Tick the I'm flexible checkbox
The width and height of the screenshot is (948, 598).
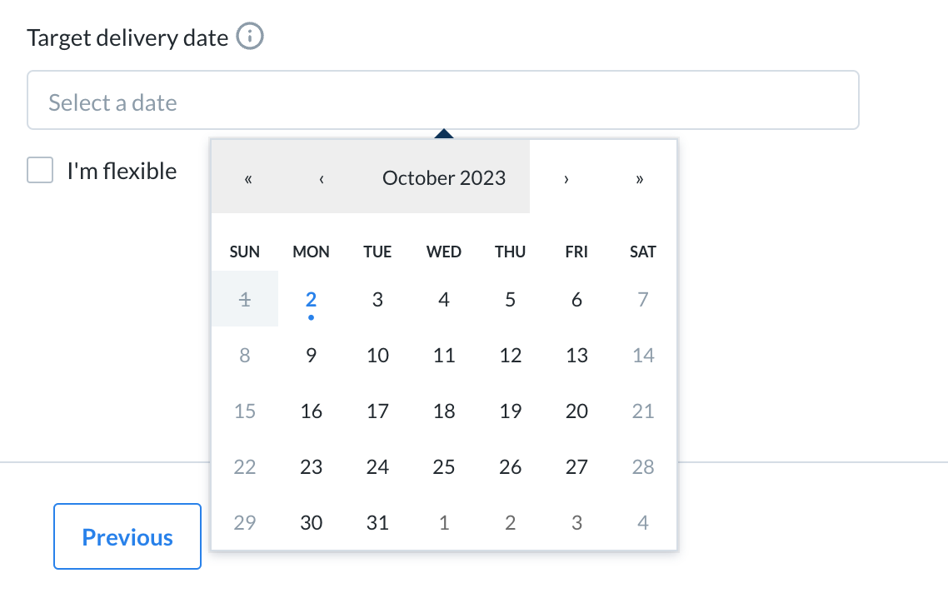pos(40,170)
